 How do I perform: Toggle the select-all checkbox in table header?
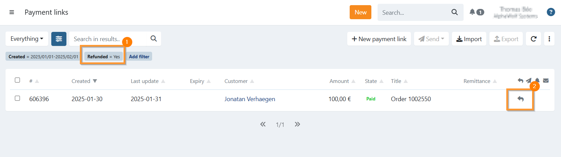[18, 80]
